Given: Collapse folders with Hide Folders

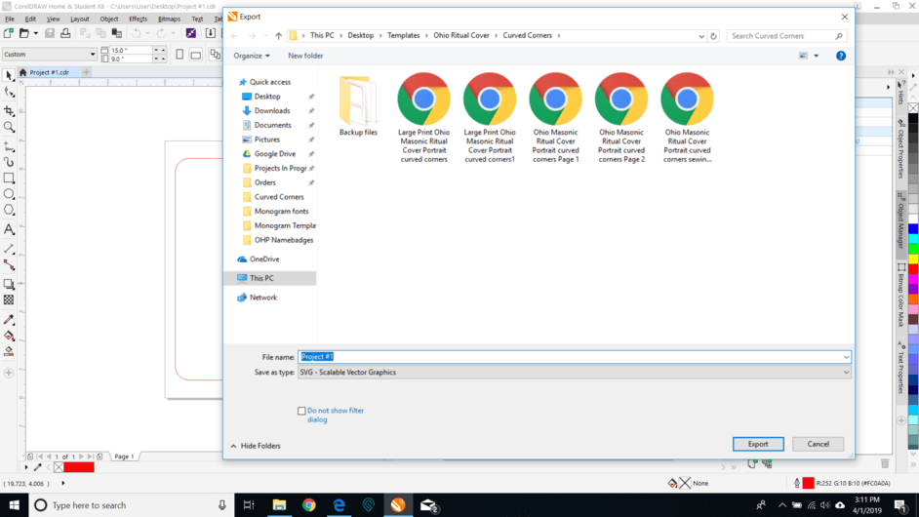Looking at the screenshot, I should tap(256, 446).
